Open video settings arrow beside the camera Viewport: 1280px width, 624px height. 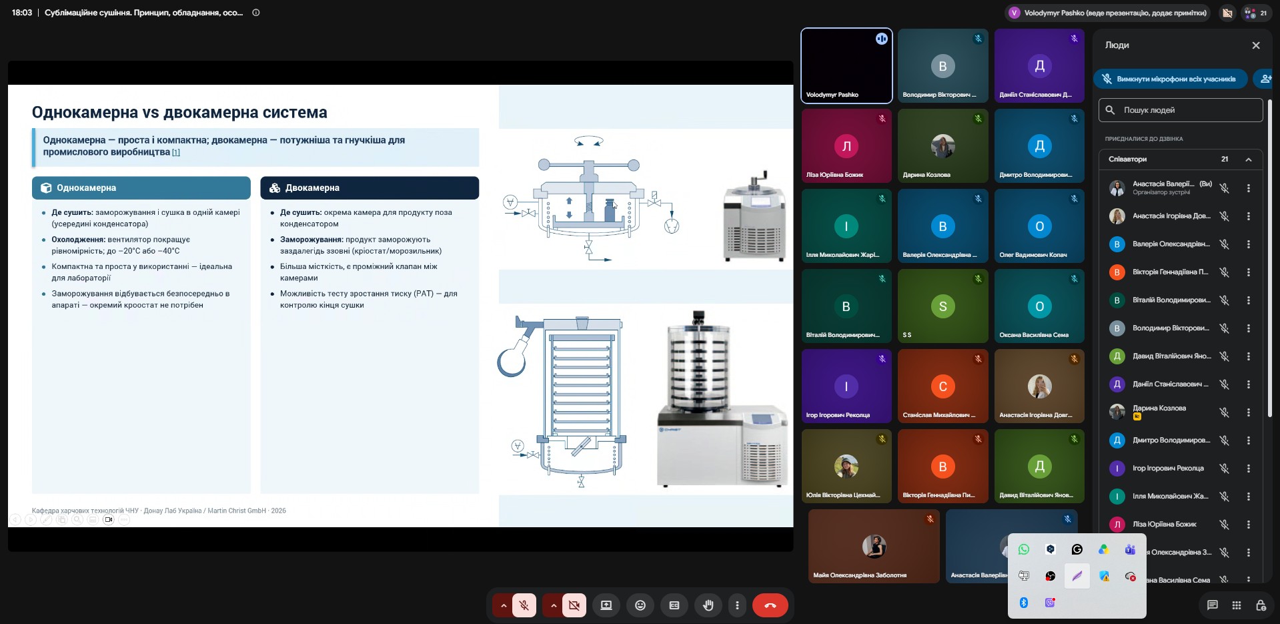[553, 605]
